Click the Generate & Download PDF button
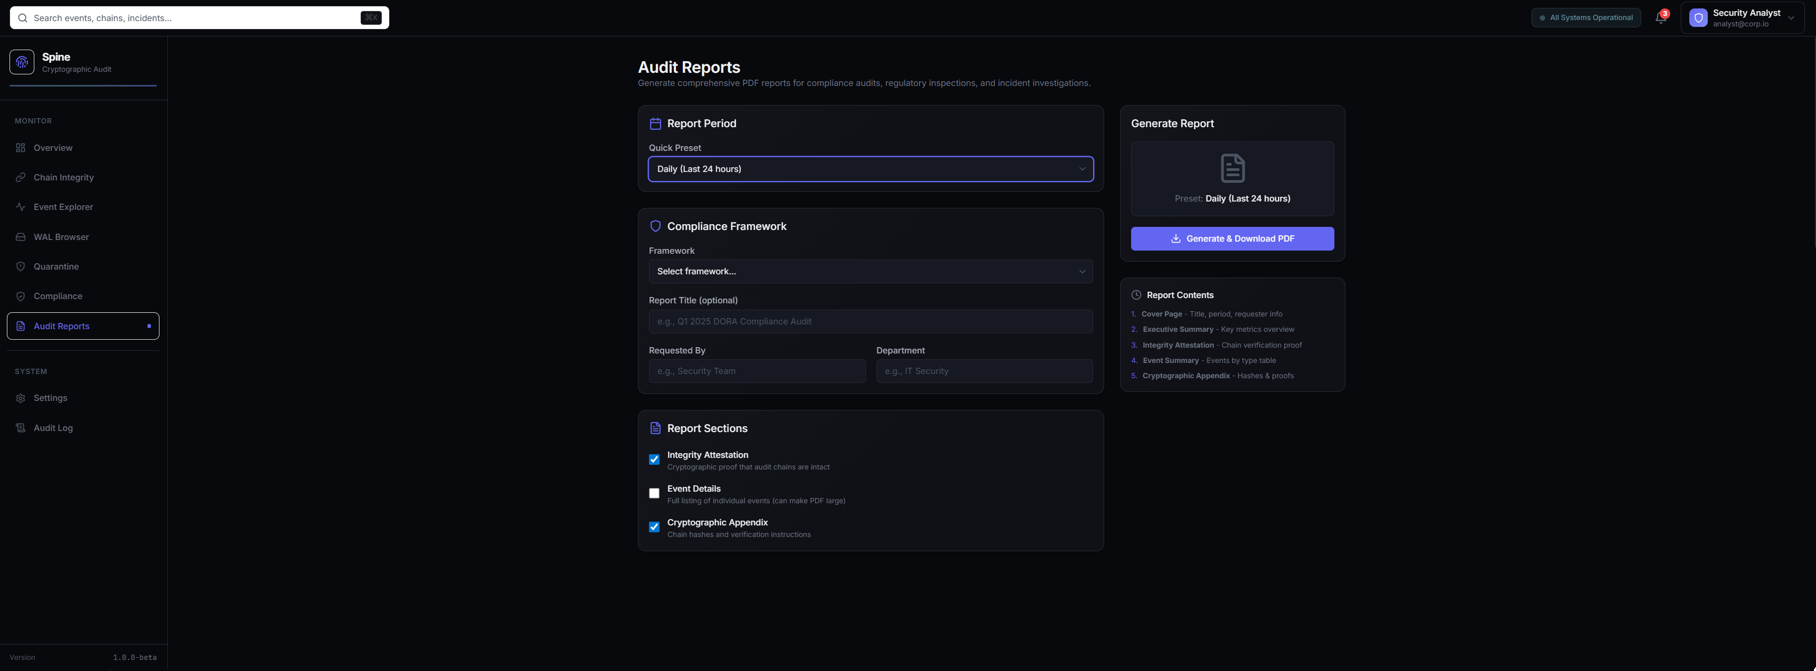 point(1231,238)
